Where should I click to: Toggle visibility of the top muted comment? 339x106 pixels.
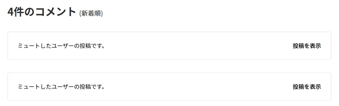(x=307, y=46)
